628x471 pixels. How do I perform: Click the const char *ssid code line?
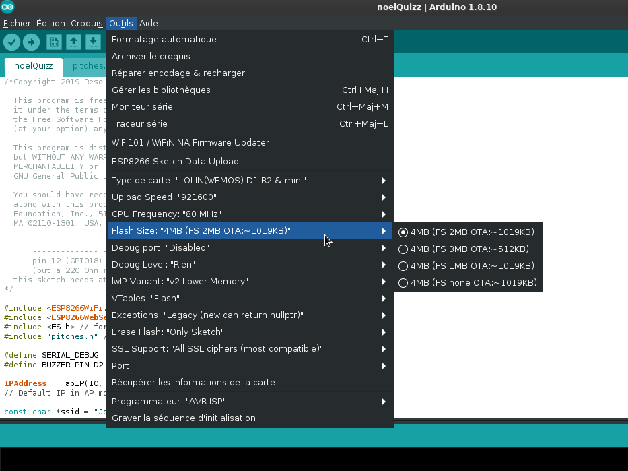(55, 412)
